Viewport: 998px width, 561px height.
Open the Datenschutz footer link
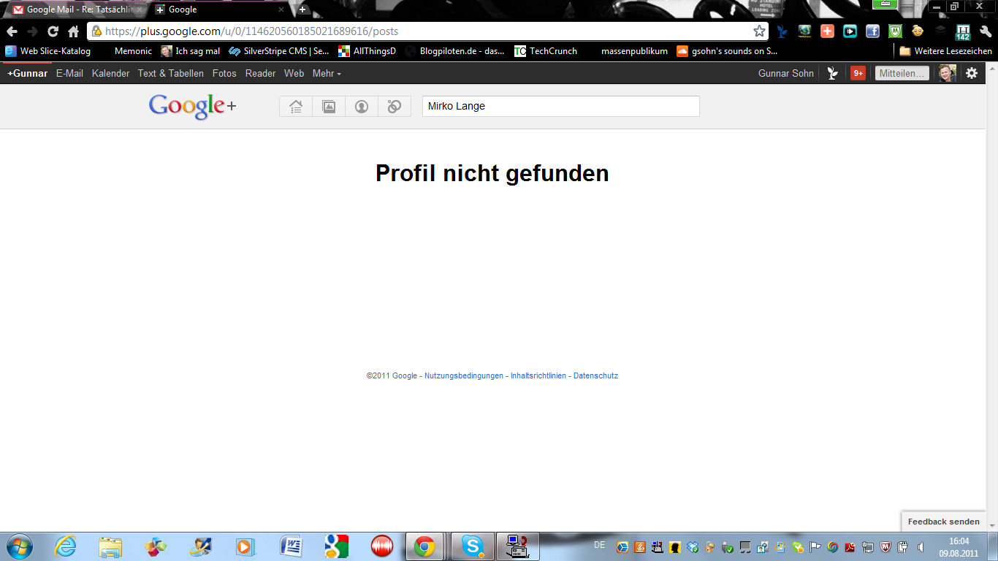pyautogui.click(x=595, y=375)
